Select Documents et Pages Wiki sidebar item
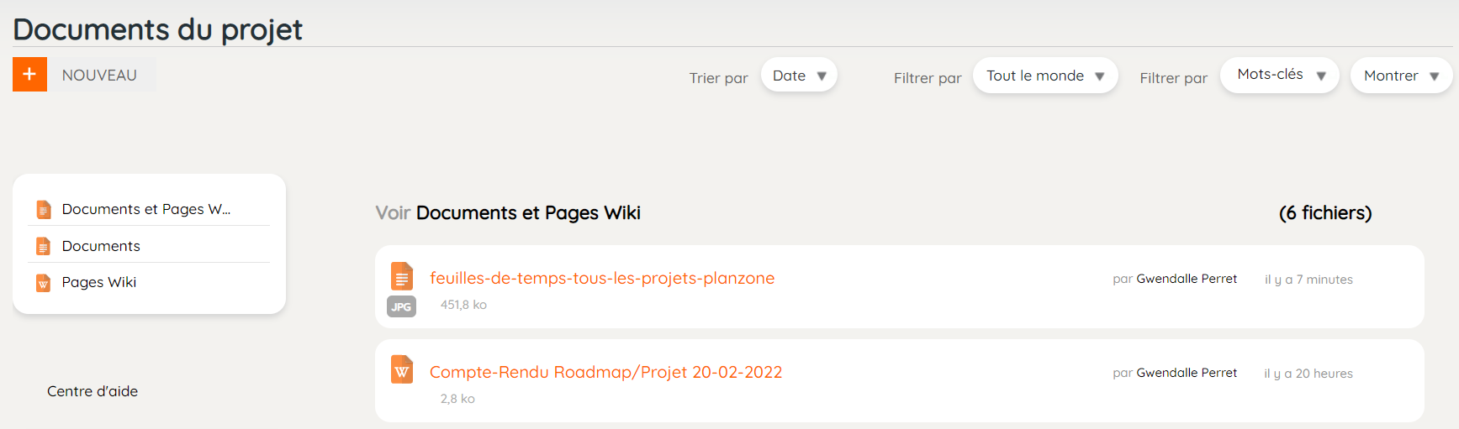 click(149, 209)
